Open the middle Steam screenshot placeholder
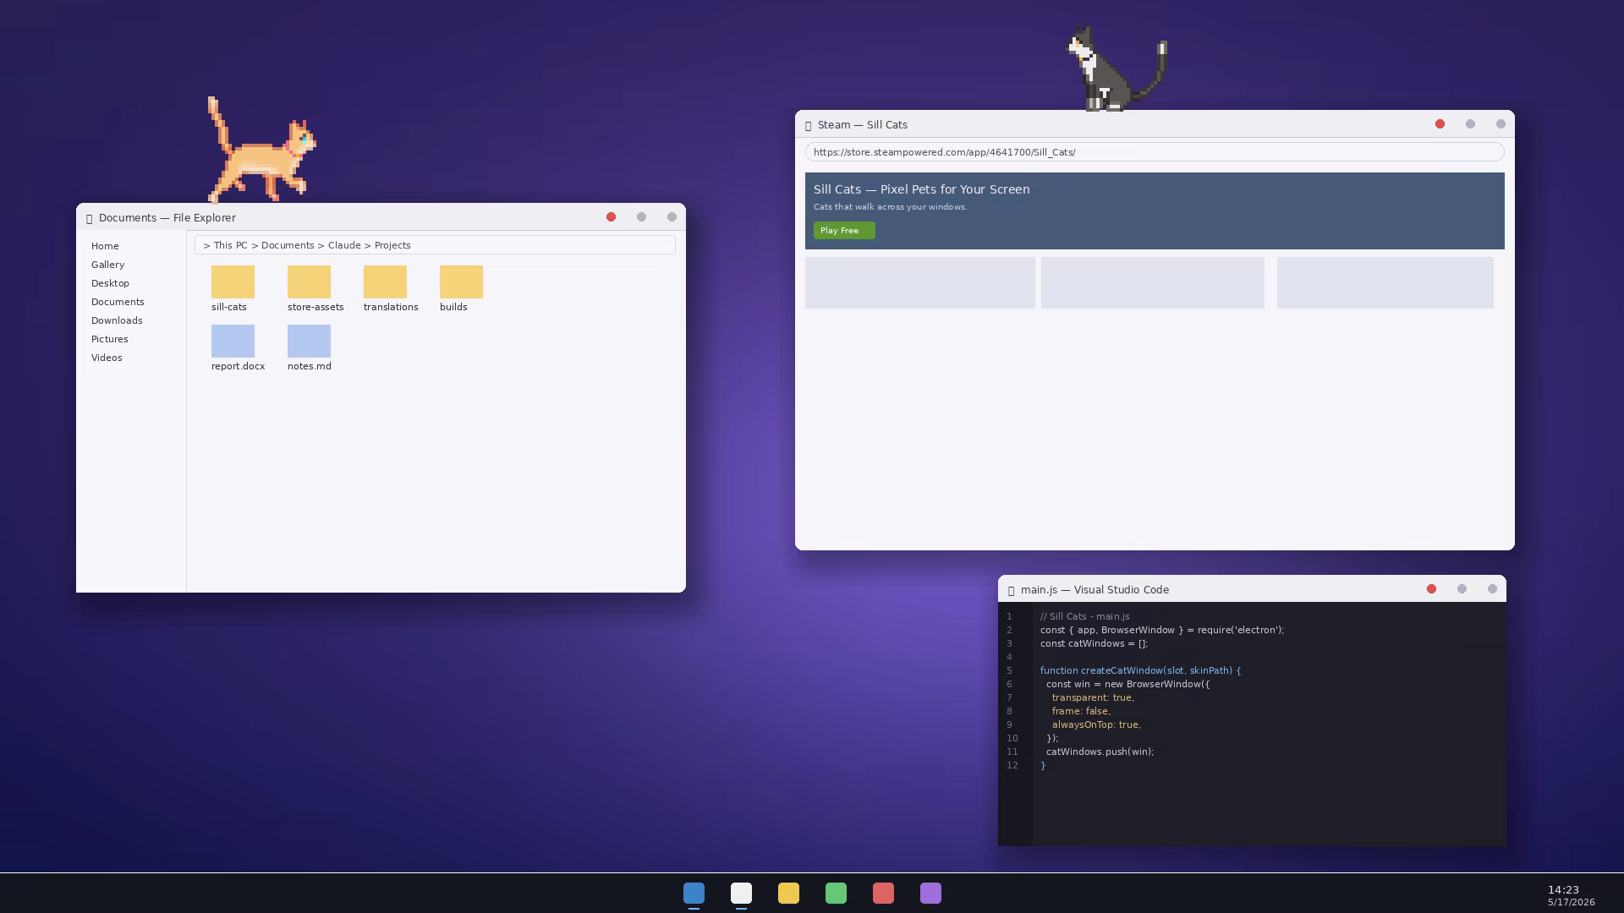The height and width of the screenshot is (913, 1624). (x=1153, y=282)
